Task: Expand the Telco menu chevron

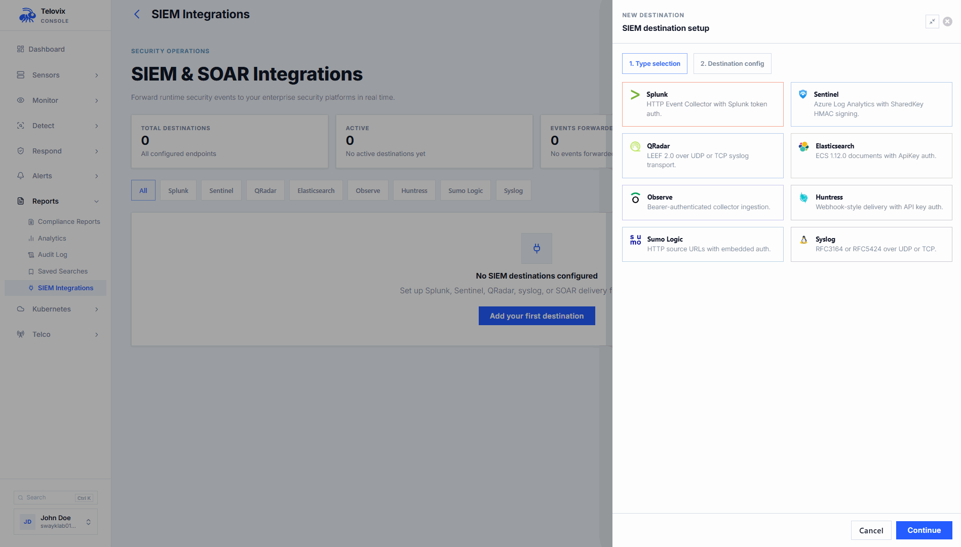Action: point(96,335)
